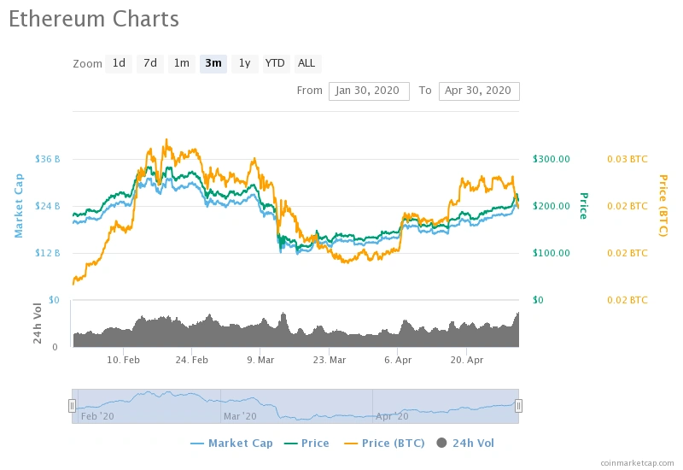Click the 24. Feb axis label

pos(191,360)
